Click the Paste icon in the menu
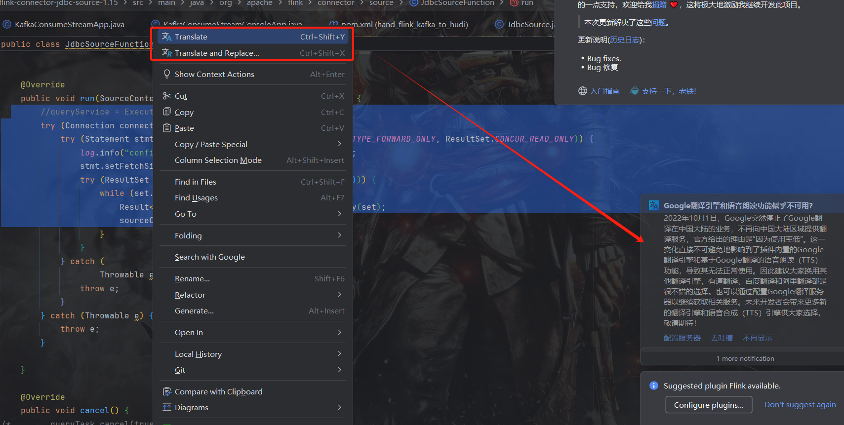 (167, 128)
